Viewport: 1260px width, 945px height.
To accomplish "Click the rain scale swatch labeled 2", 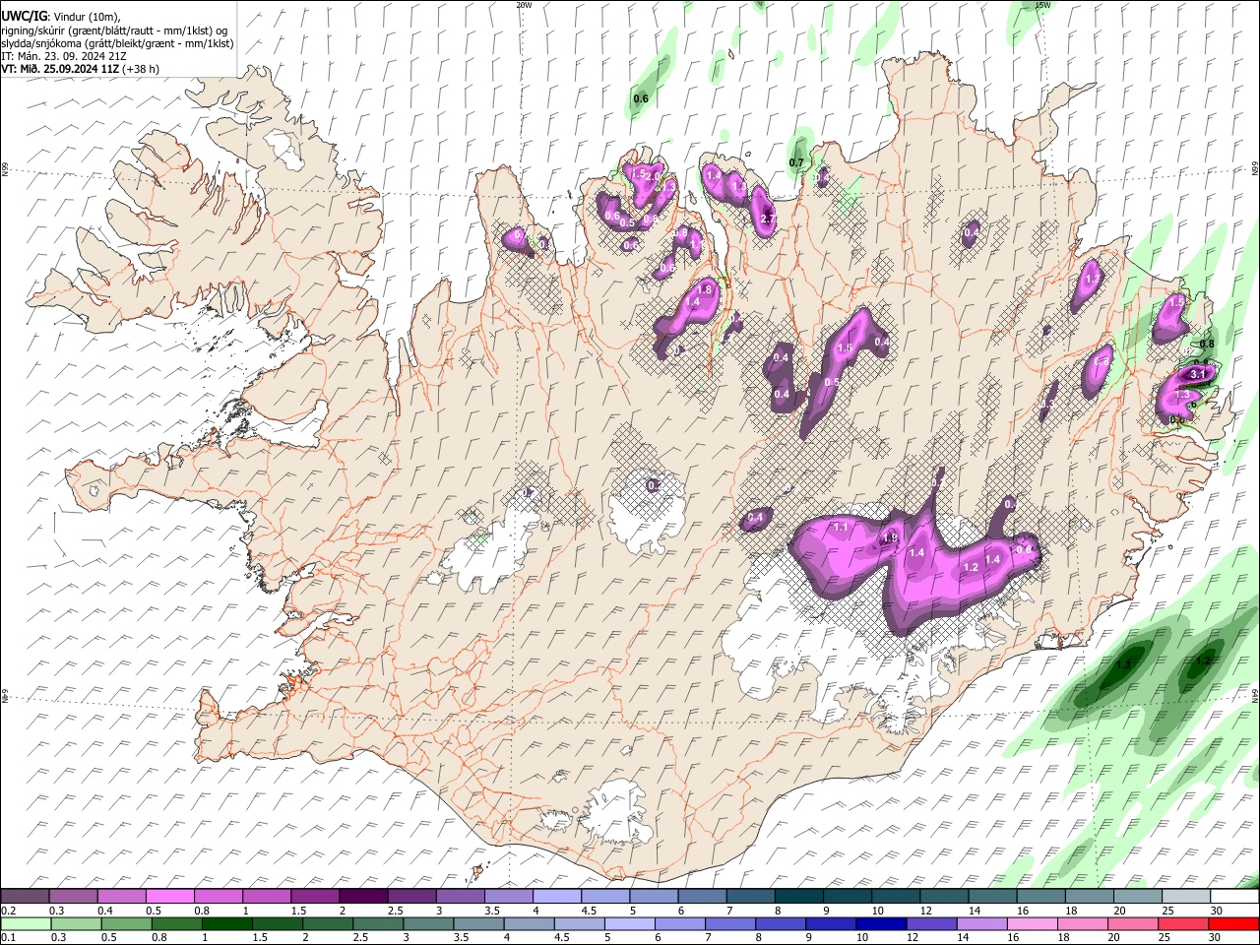I will click(327, 923).
